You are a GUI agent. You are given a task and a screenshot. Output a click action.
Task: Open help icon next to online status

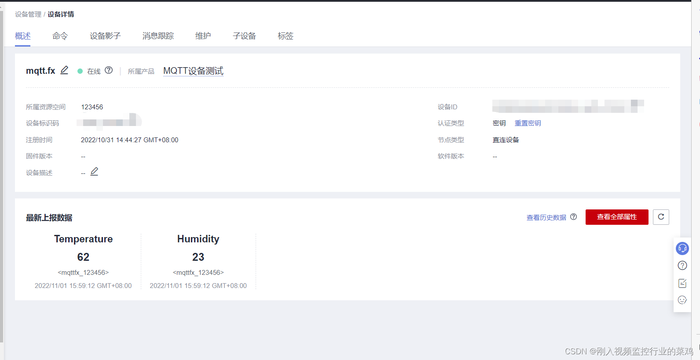(x=109, y=70)
